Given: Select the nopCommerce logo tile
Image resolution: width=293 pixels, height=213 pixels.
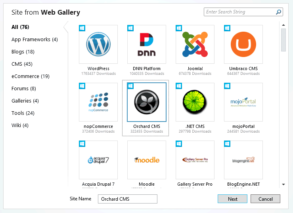Looking at the screenshot, I should (x=98, y=102).
